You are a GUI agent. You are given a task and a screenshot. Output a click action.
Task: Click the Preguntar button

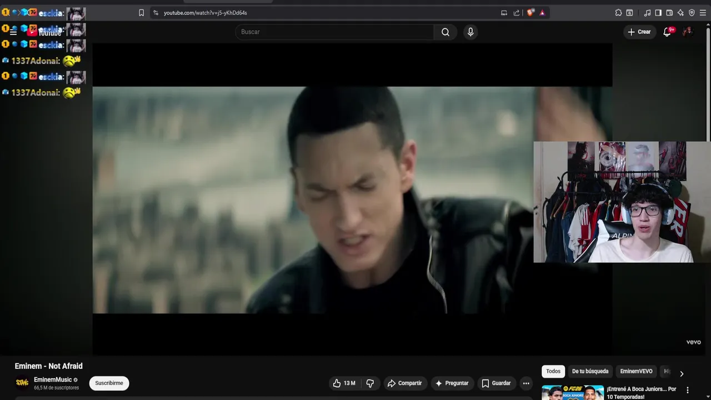(x=452, y=383)
